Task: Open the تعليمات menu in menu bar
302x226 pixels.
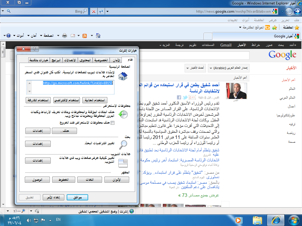Action: pos(233,20)
